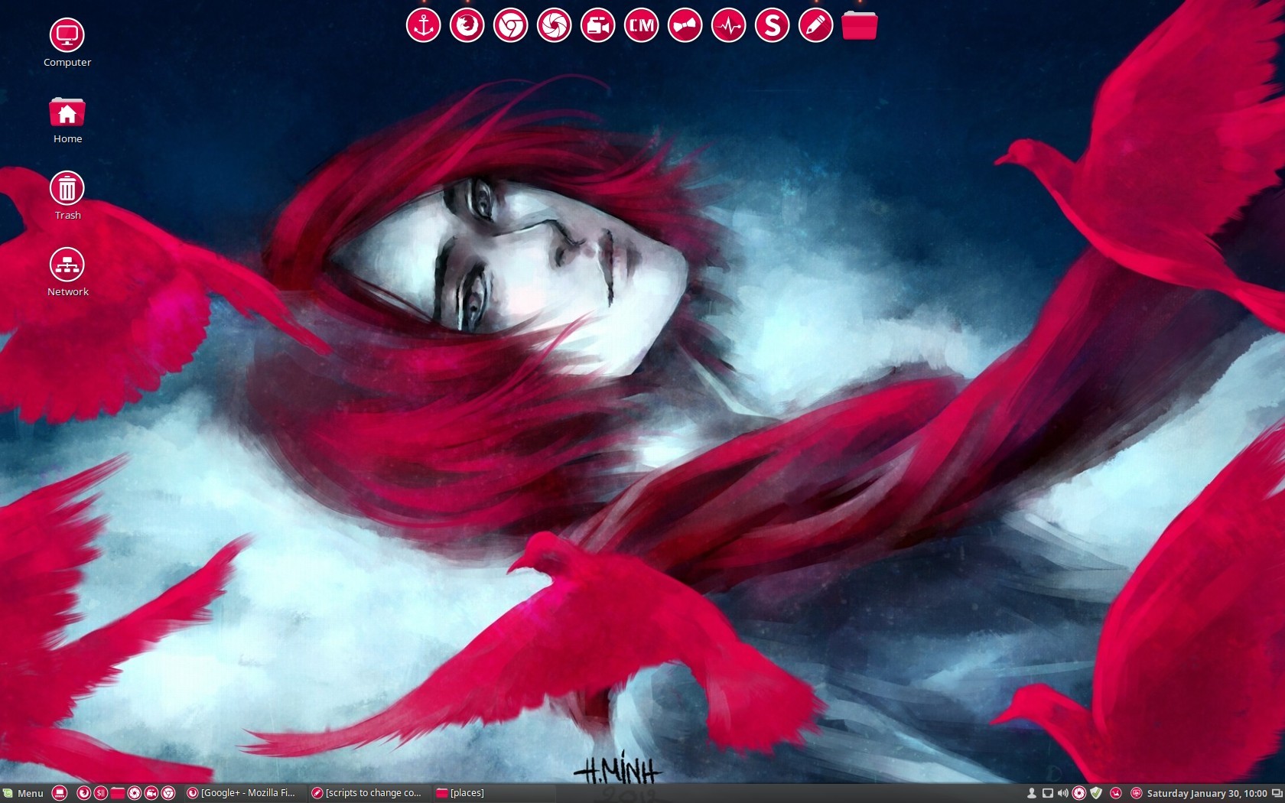This screenshot has width=1285, height=803.
Task: Open the camera shutter app in the top dock
Action: point(554,26)
